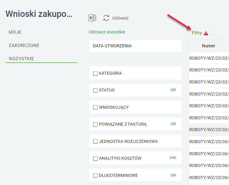Enable the WNIOSKUJĄCY filter checkbox

tap(95, 107)
